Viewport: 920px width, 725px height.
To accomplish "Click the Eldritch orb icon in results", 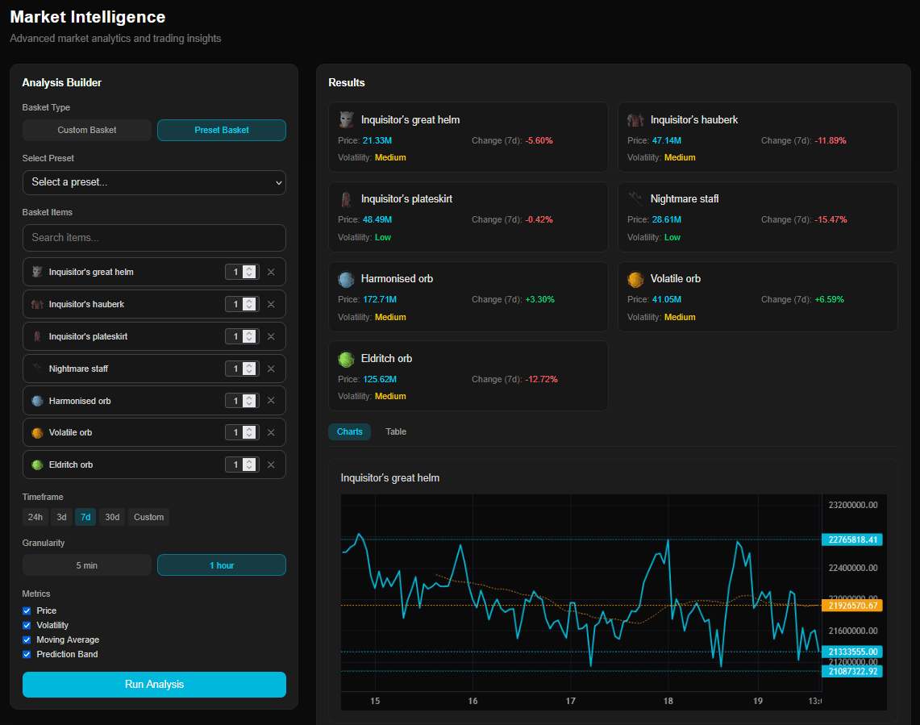I will (346, 358).
